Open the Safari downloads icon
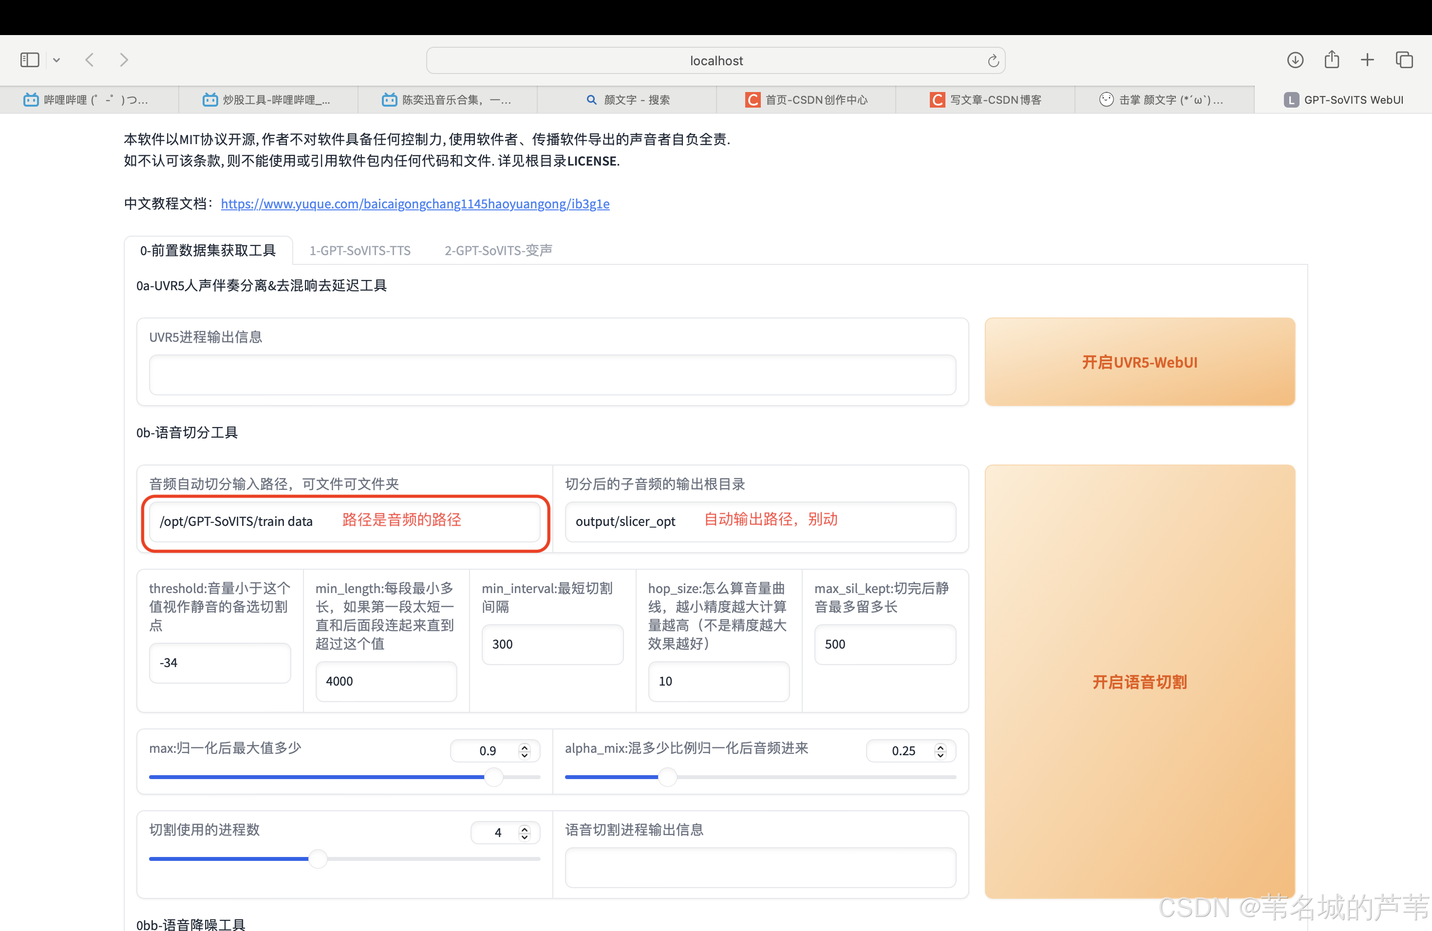The image size is (1432, 931). pos(1295,60)
